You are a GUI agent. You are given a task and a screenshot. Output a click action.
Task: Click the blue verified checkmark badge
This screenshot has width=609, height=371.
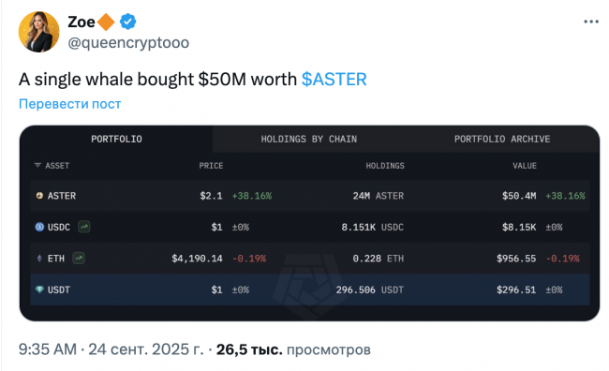click(x=127, y=22)
